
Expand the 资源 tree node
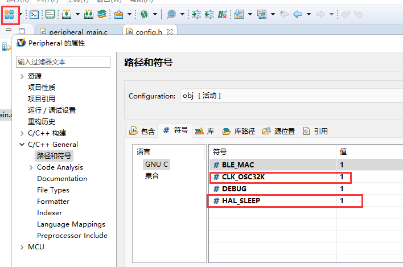pos(22,76)
